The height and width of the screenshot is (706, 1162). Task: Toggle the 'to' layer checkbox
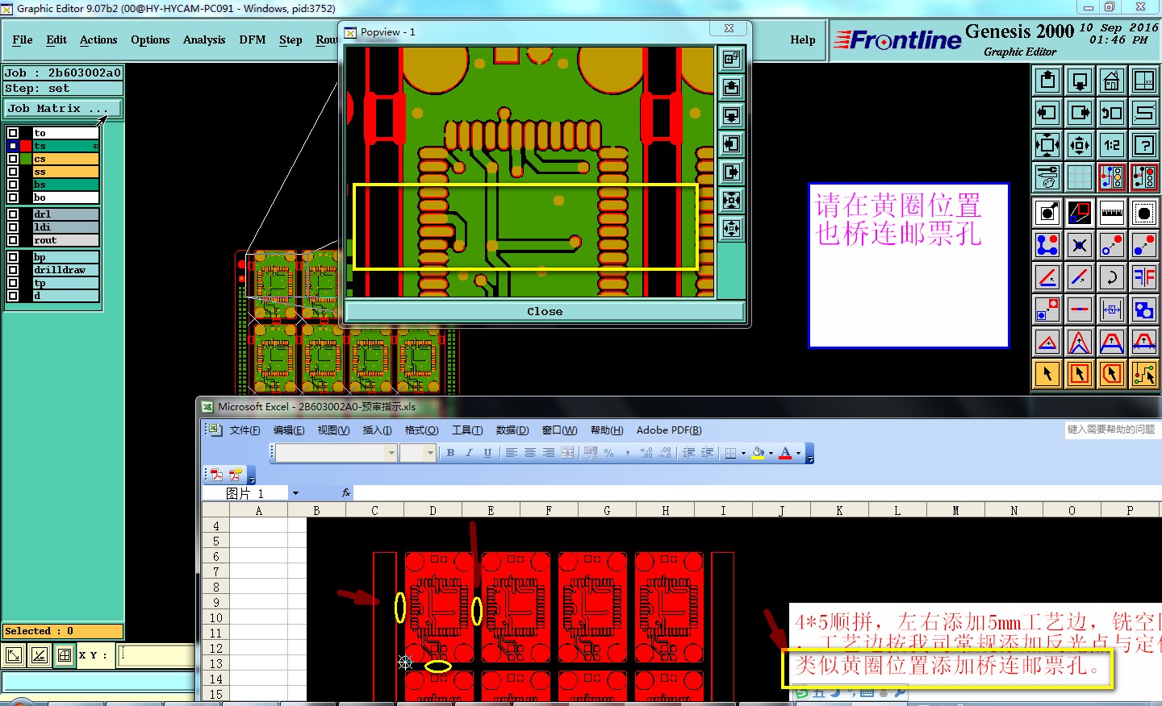[13, 133]
